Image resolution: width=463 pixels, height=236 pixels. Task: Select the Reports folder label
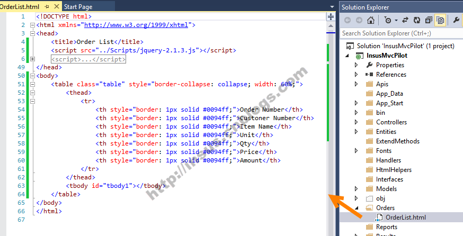click(387, 227)
